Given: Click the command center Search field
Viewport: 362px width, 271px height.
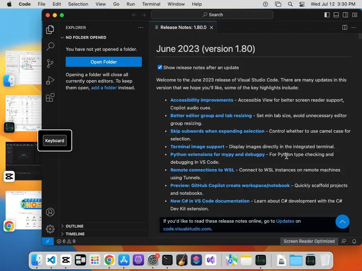Looking at the screenshot, I should pyautogui.click(x=212, y=15).
